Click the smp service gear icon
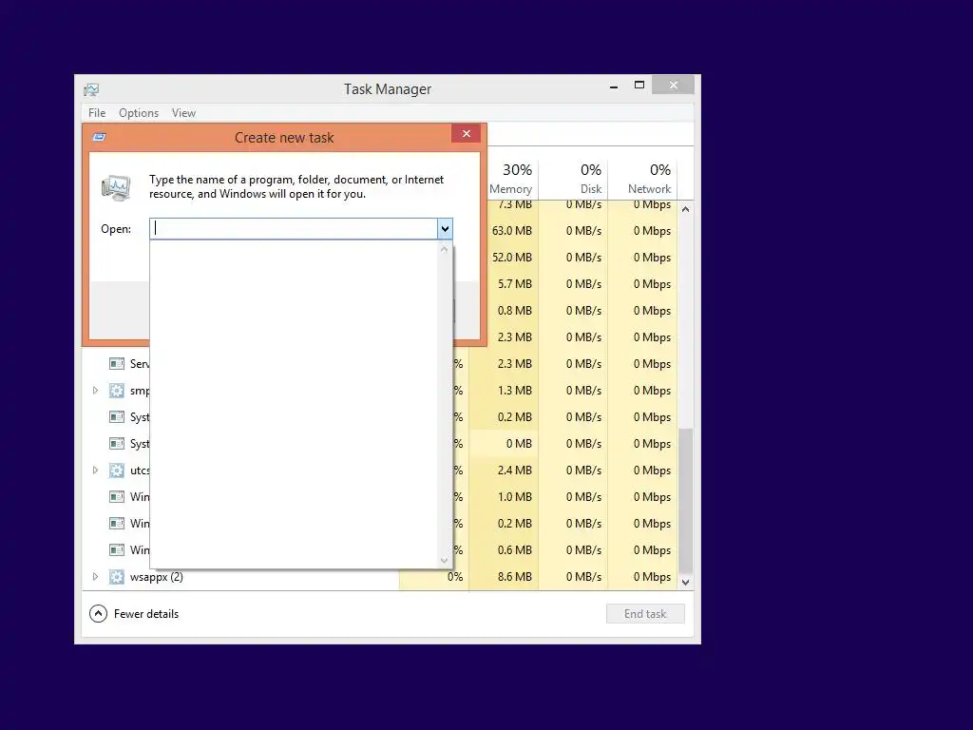 click(117, 391)
